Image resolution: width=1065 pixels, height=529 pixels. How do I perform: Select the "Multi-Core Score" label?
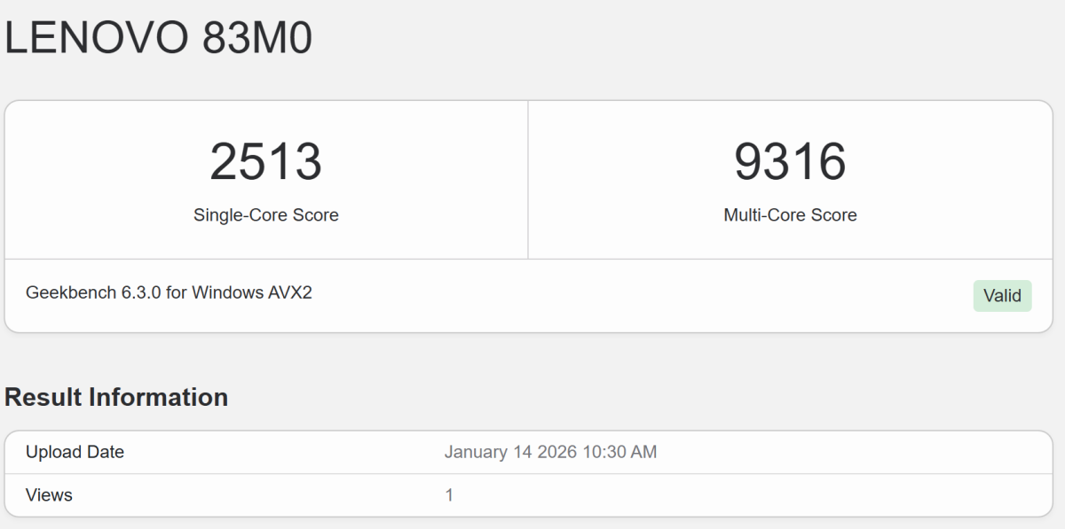click(x=790, y=215)
